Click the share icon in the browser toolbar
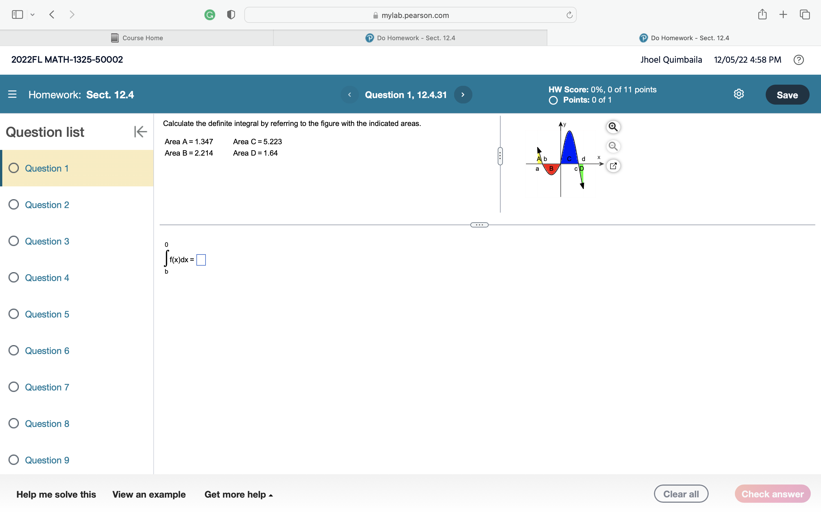 click(762, 14)
